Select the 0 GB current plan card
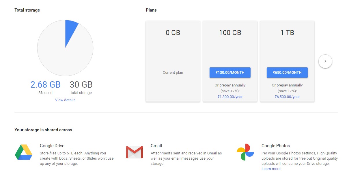The height and width of the screenshot is (179, 349). click(173, 61)
